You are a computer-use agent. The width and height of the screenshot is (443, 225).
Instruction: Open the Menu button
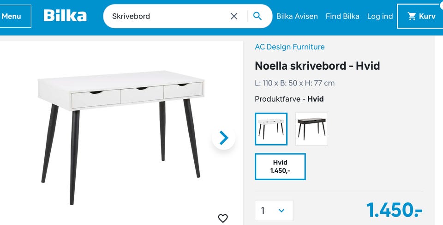(x=12, y=16)
